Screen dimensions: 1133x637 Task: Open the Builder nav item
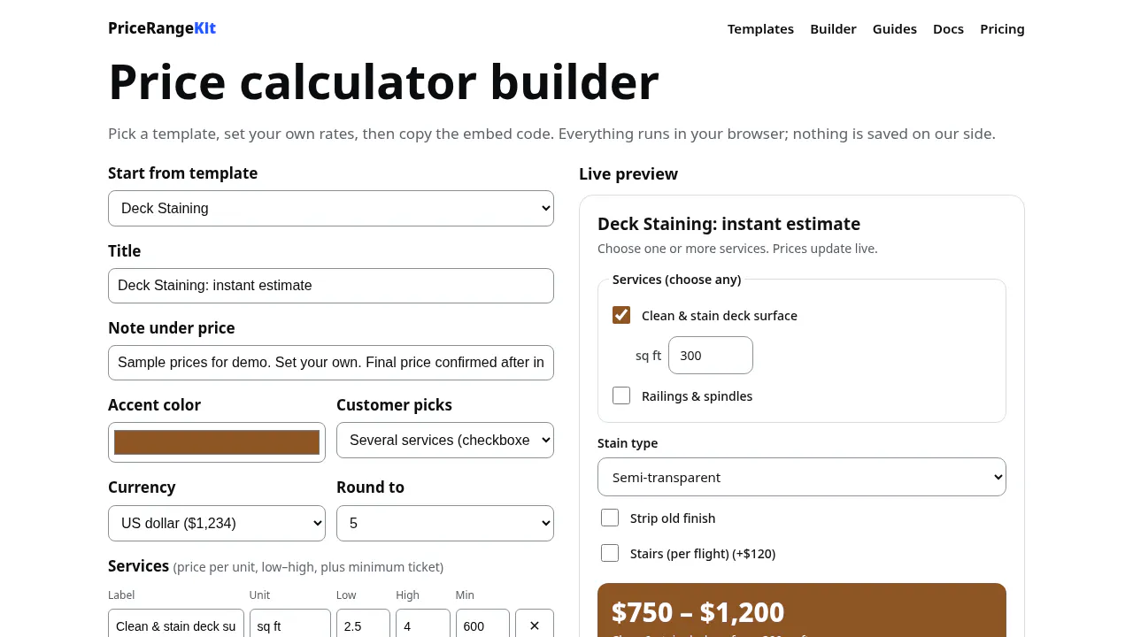[x=833, y=28]
